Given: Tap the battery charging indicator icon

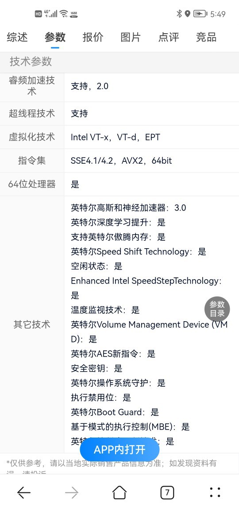Looking at the screenshot, I should coord(200,14).
